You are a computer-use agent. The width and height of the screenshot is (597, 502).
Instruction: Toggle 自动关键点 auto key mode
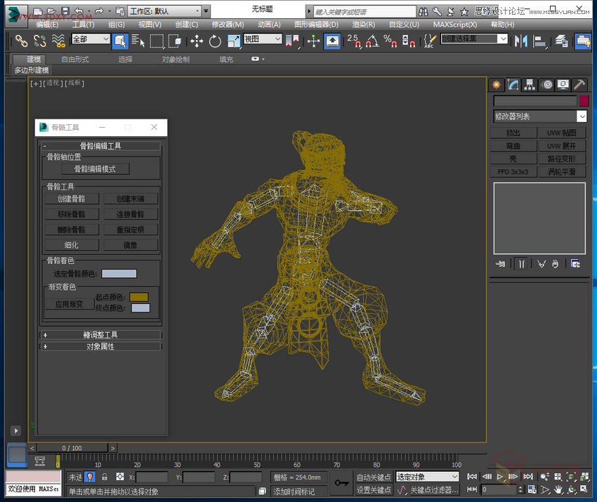(x=372, y=477)
